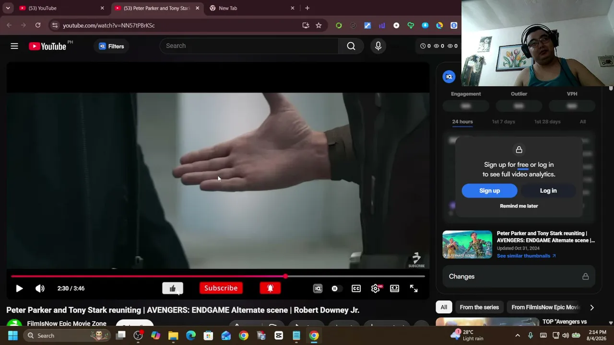Go back to previous page
This screenshot has height=345, width=614.
(x=9, y=25)
